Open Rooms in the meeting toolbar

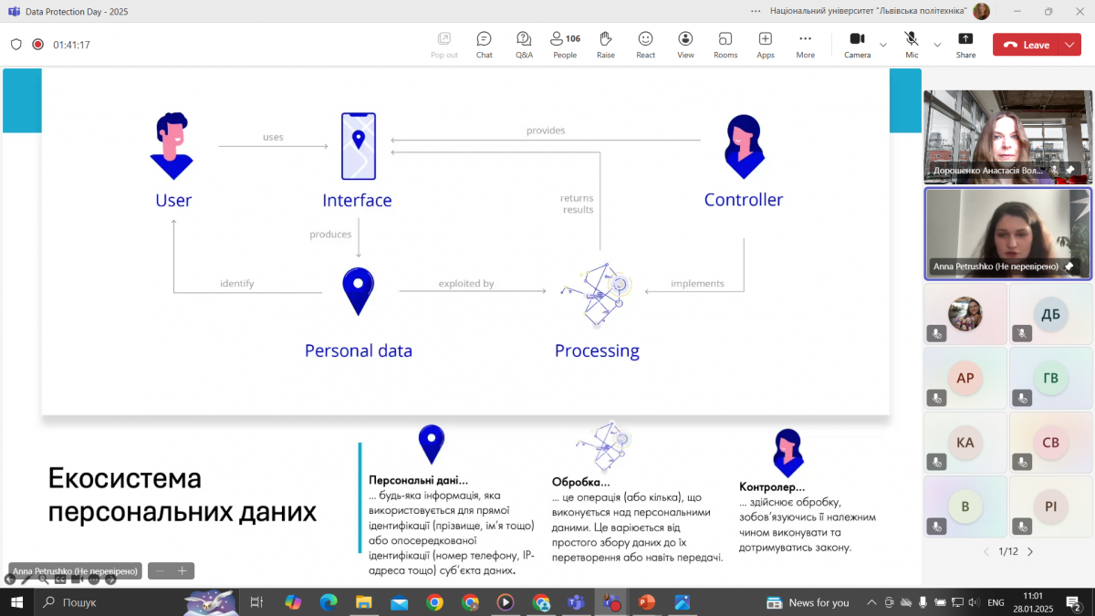click(x=725, y=44)
